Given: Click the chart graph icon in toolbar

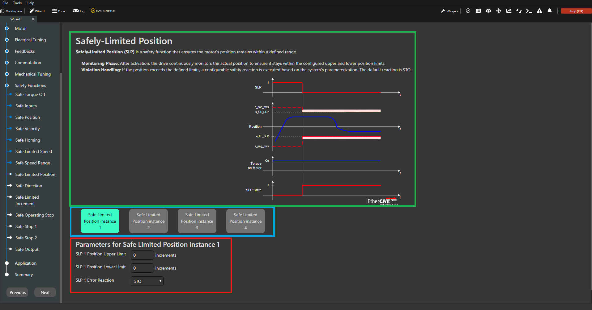Looking at the screenshot, I should (509, 11).
